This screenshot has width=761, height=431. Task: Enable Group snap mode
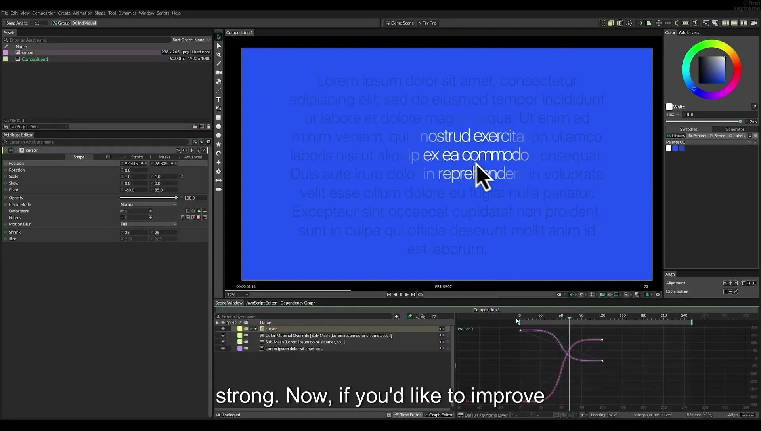click(x=61, y=23)
